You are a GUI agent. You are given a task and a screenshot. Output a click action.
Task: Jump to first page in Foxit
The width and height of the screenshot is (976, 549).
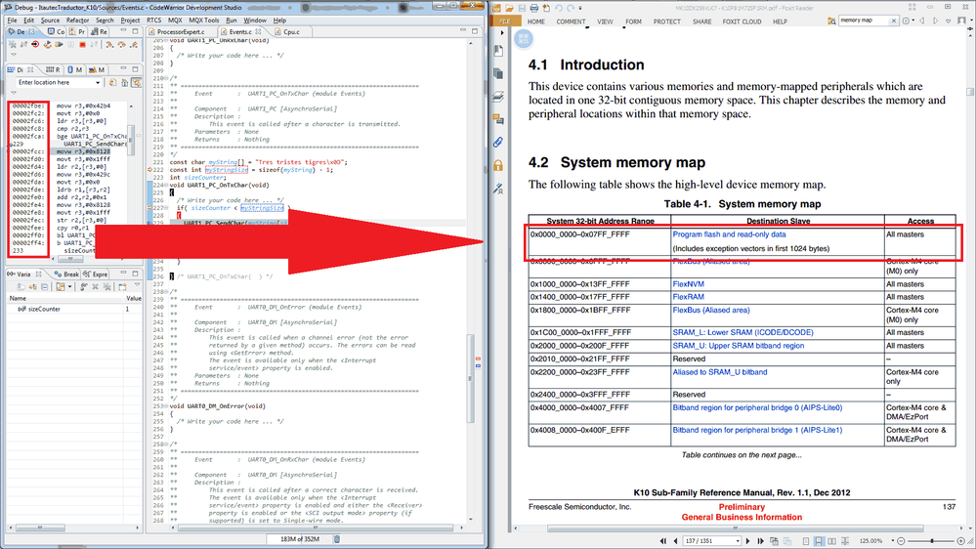click(x=663, y=541)
